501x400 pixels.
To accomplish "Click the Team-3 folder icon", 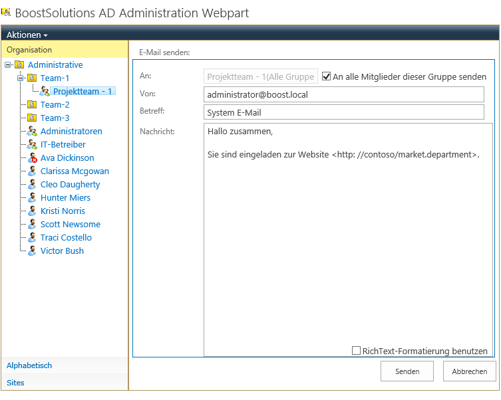I will [32, 118].
